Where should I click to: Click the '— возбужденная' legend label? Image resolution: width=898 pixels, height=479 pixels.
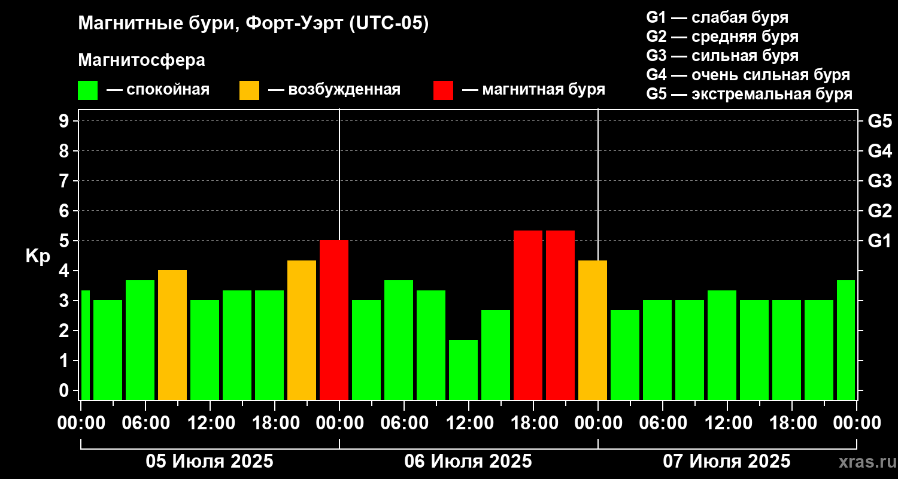pyautogui.click(x=334, y=90)
